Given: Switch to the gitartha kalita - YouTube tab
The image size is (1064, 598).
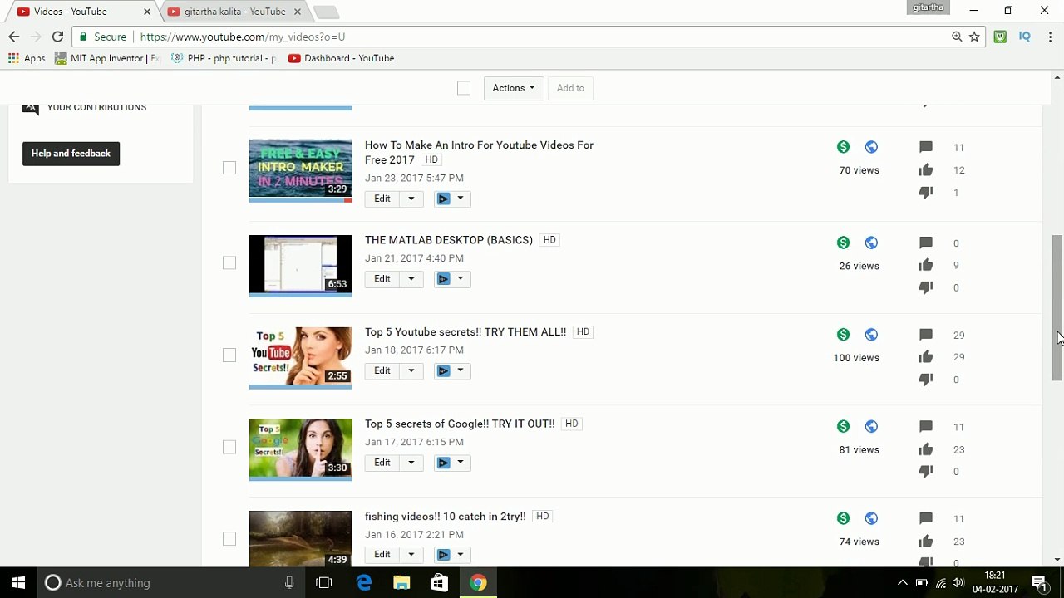Looking at the screenshot, I should pos(235,12).
